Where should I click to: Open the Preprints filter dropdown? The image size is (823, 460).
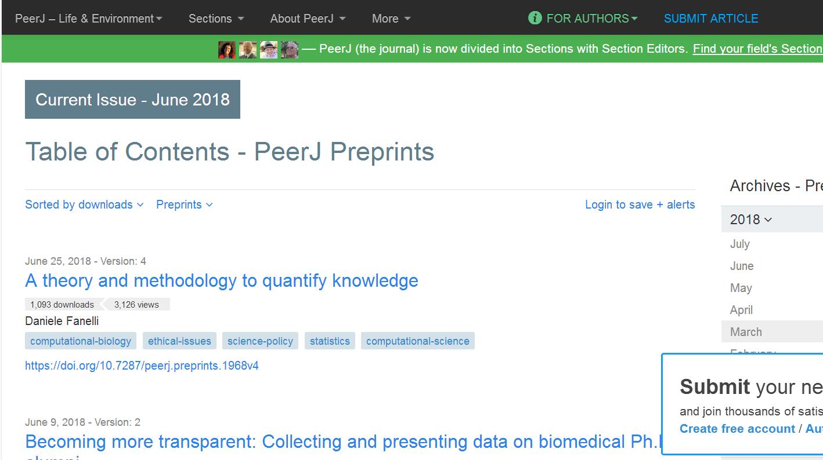click(x=184, y=205)
